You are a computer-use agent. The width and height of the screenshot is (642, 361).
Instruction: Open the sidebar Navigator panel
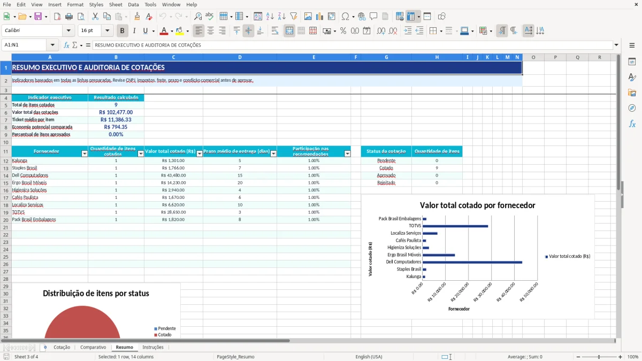[x=632, y=108]
